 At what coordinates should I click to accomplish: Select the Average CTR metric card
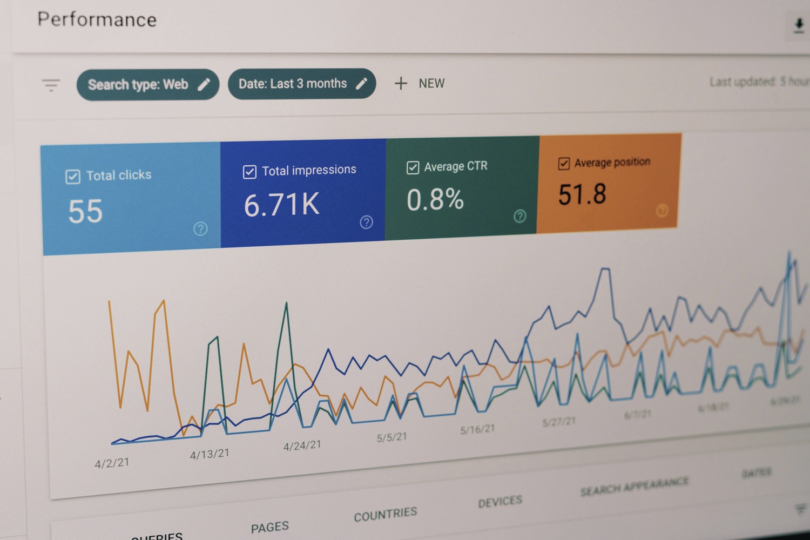(x=462, y=186)
